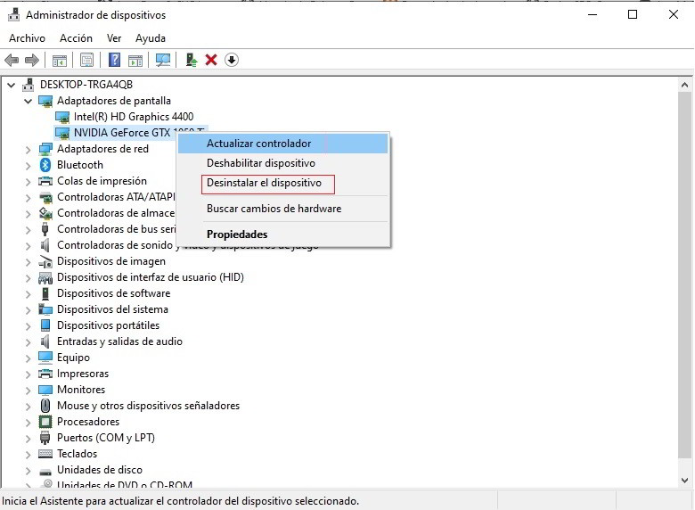Open the Acción menu

click(76, 38)
